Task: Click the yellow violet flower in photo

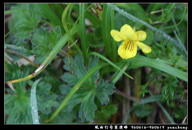Action: click(131, 42)
